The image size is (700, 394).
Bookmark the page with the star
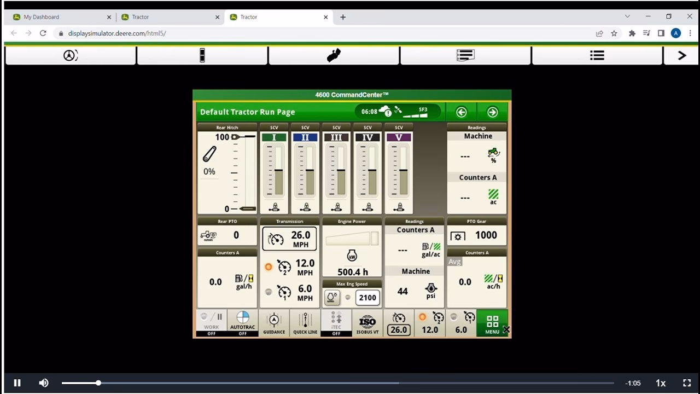pos(614,33)
